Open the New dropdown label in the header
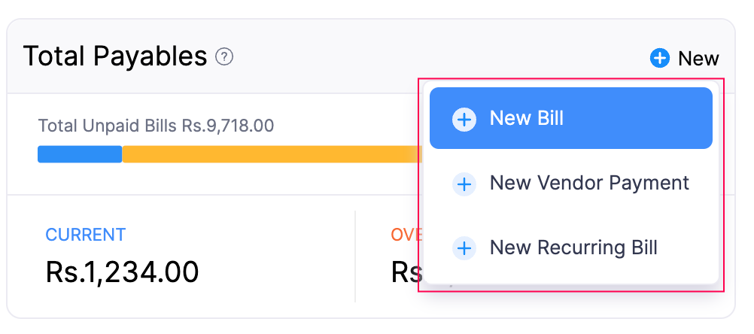Viewport: 754px width, 334px height. pos(698,59)
